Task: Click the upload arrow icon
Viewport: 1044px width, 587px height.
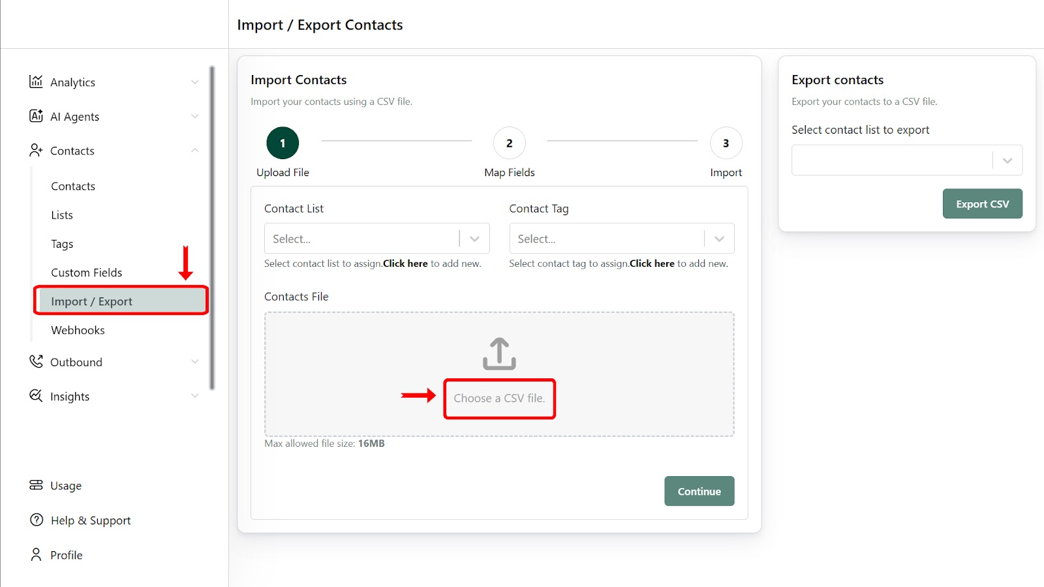Action: tap(499, 354)
